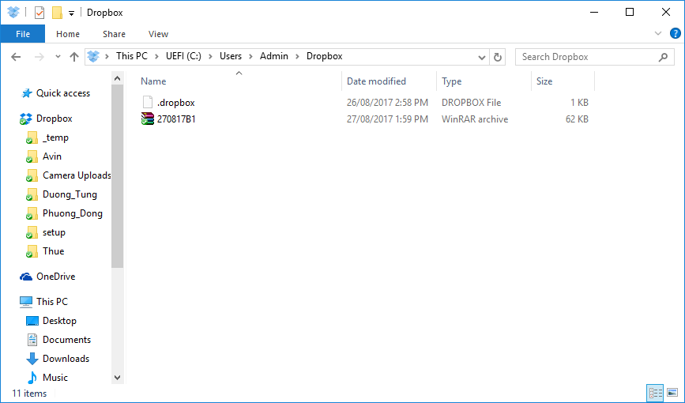The image size is (685, 403).
Task: Open the address bar history dropdown
Action: pyautogui.click(x=482, y=57)
